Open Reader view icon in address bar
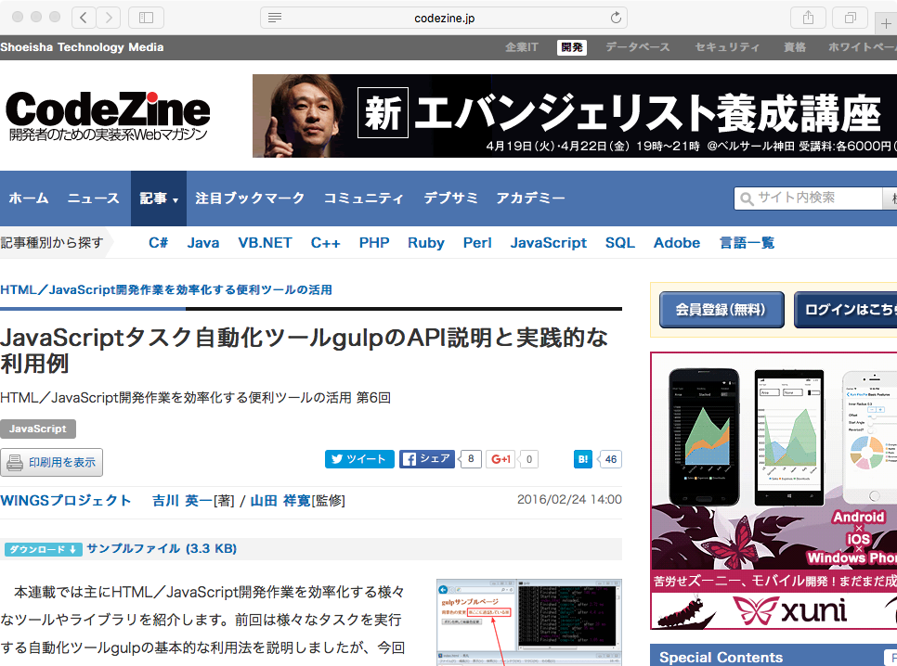 pos(275,18)
